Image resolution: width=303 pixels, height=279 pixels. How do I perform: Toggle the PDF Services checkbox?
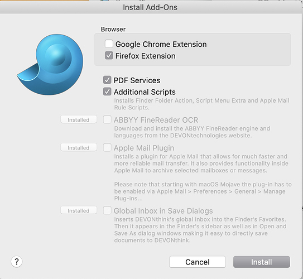pyautogui.click(x=107, y=80)
